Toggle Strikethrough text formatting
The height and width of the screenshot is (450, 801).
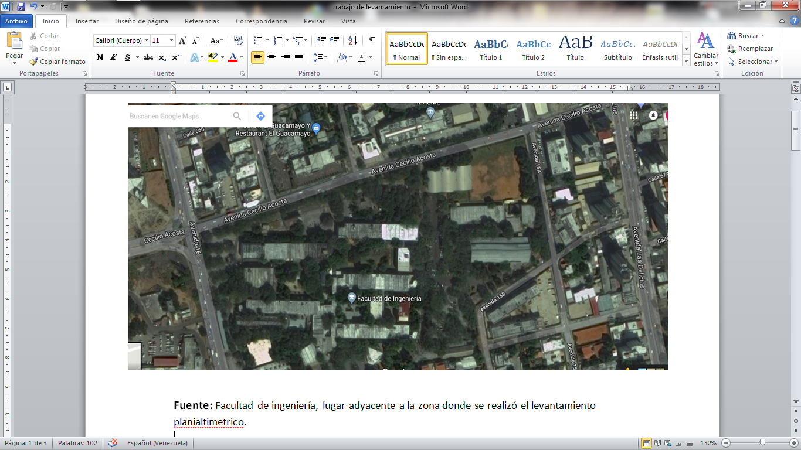148,57
